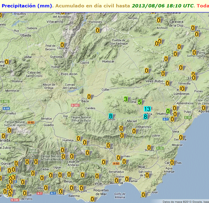Click the green 3 mm marker west of Oria
209x203 pixels.
coord(125,99)
